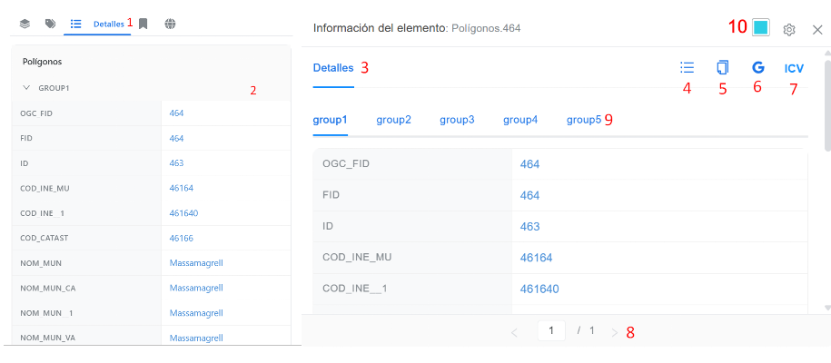Open the Google G icon
The image size is (831, 363).
pyautogui.click(x=757, y=68)
